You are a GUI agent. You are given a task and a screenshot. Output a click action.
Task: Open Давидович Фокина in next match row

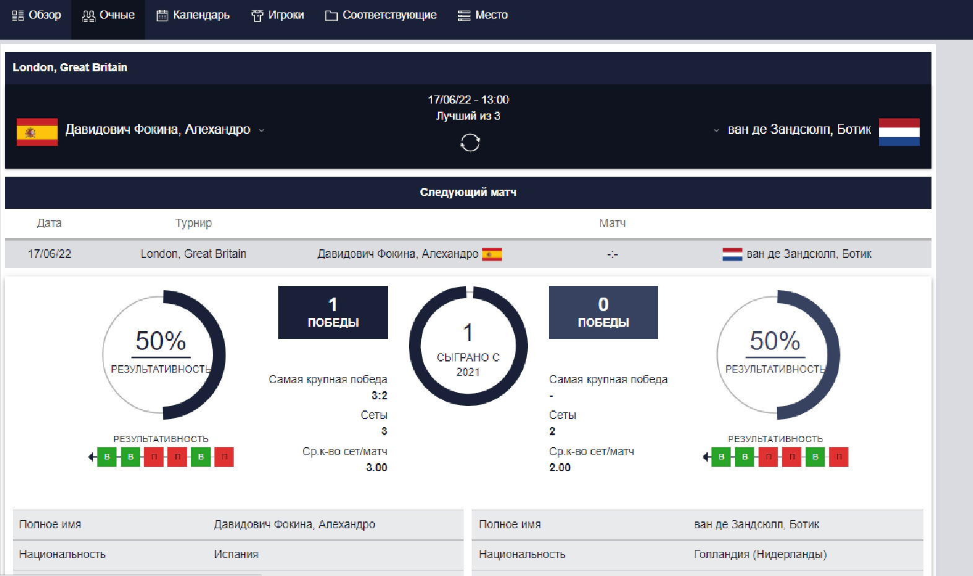point(398,254)
